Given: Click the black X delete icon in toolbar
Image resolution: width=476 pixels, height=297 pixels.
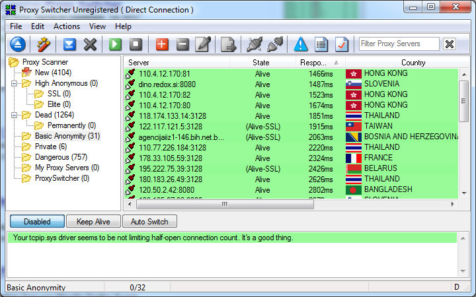Looking at the screenshot, I should pyautogui.click(x=90, y=44).
